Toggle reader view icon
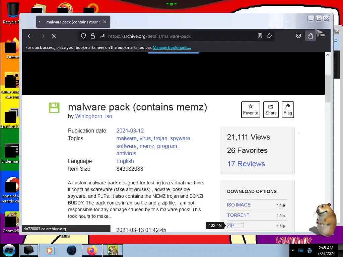The image size is (343, 257). 260,36
